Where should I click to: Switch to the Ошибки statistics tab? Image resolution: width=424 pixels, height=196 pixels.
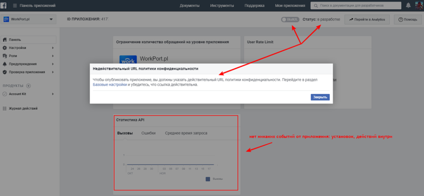(148, 133)
